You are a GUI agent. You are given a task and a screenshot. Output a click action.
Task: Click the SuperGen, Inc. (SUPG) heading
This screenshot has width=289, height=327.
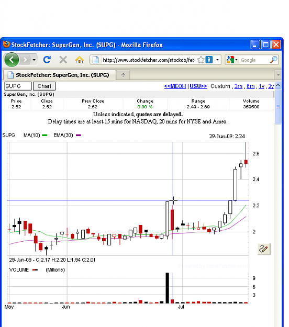click(29, 94)
